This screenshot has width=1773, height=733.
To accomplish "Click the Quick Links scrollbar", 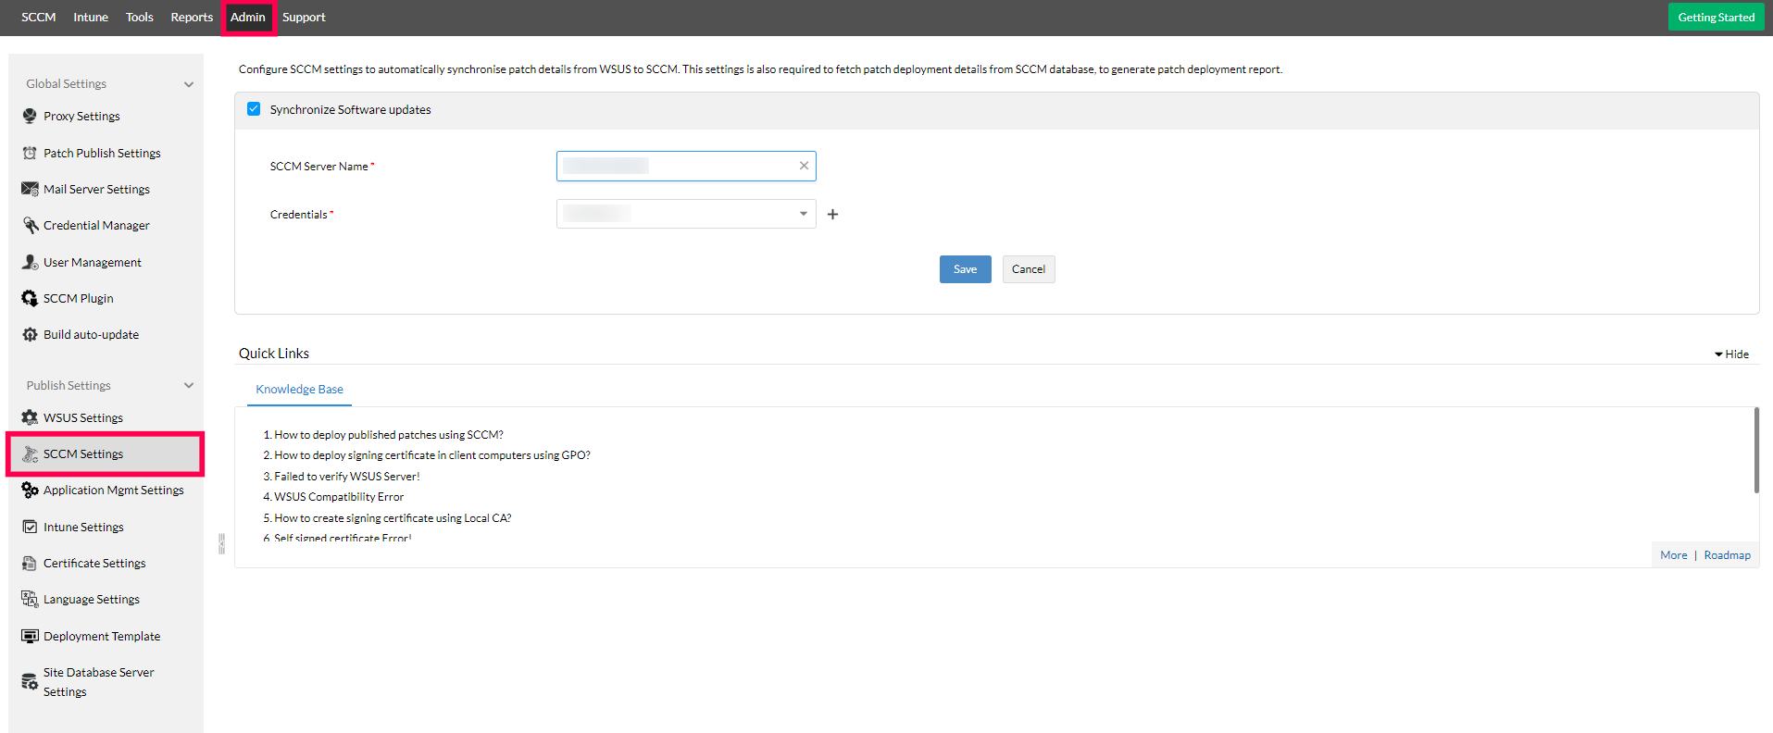I will click(1756, 451).
